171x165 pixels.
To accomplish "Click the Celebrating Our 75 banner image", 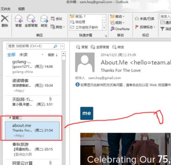I will (x=126, y=149).
